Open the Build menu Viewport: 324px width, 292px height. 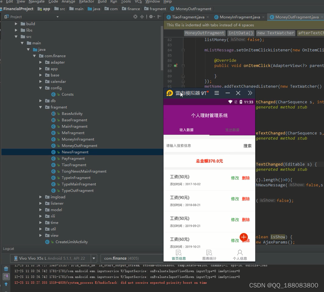point(102,2)
